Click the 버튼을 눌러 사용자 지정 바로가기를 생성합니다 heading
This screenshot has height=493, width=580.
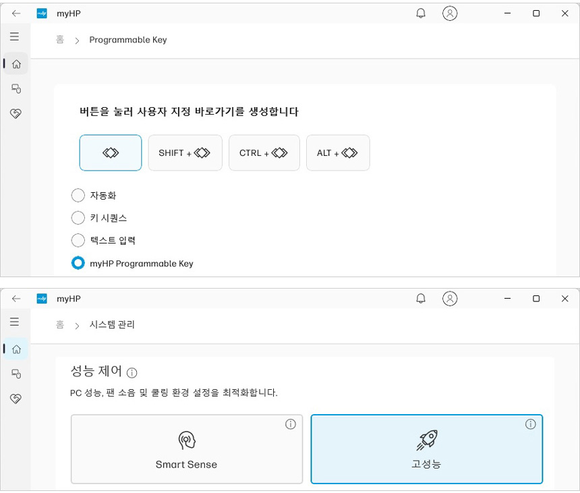pos(189,111)
